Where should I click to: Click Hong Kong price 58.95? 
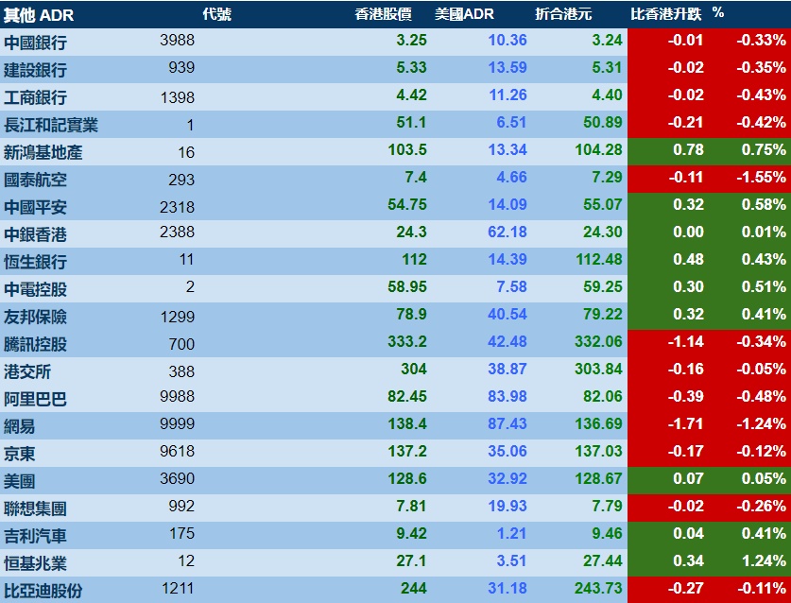point(407,286)
